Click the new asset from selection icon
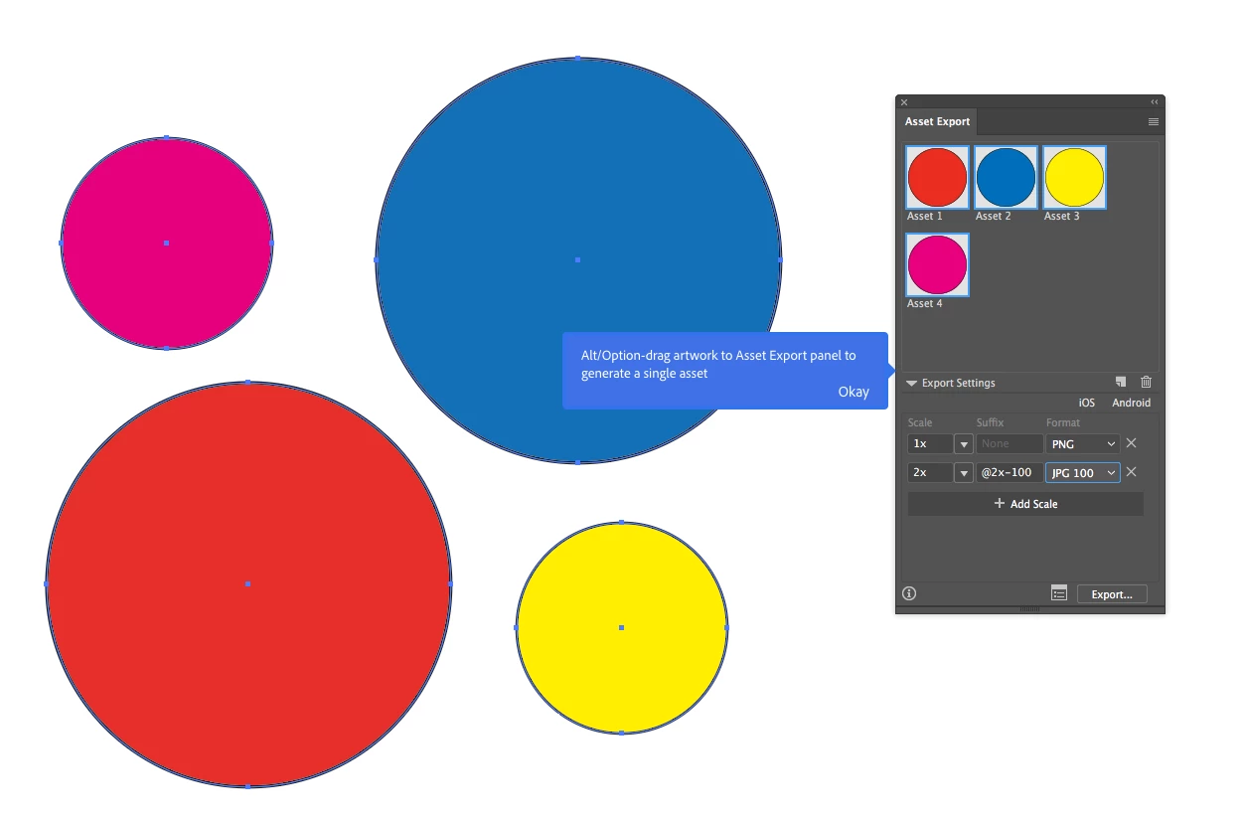 [1121, 382]
